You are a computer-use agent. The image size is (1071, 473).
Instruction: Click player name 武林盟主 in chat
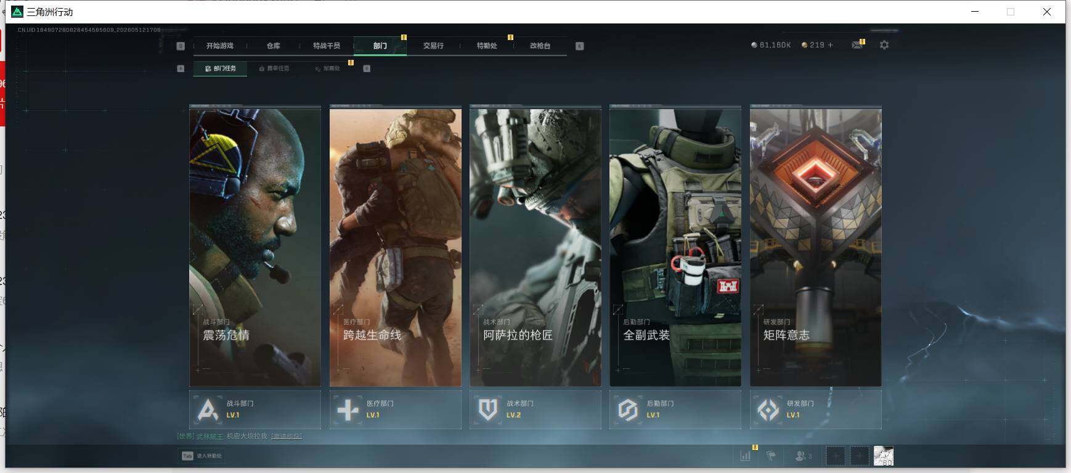click(x=210, y=436)
